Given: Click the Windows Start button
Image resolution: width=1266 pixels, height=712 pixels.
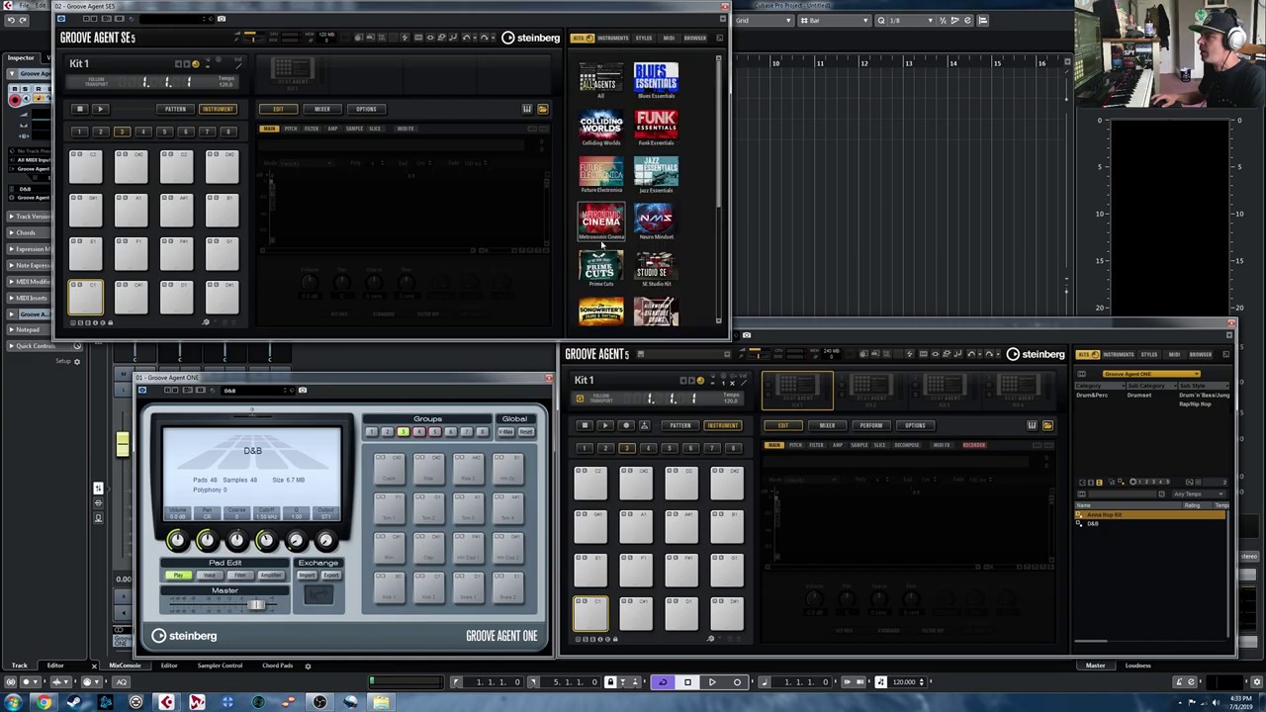Looking at the screenshot, I should click(12, 702).
